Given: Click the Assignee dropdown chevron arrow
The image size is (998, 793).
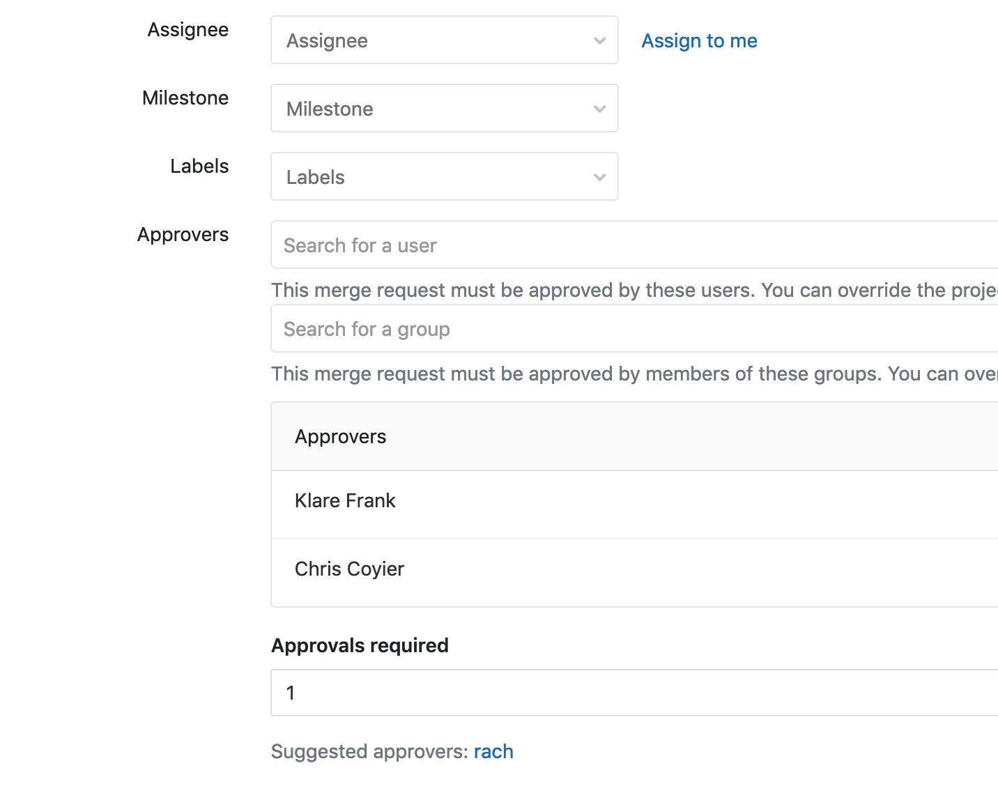Looking at the screenshot, I should coord(599,40).
